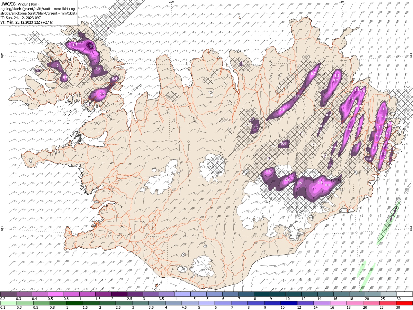Click the top-row pink swatch between 0.5 and 0.8
Image resolution: width=413 pixels, height=310 pixels.
[55, 294]
